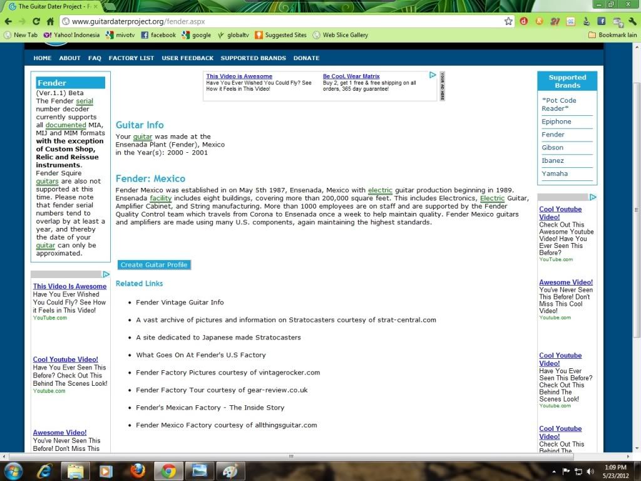Switch to the Paint taskbar window
This screenshot has height=481, width=641.
(x=230, y=471)
